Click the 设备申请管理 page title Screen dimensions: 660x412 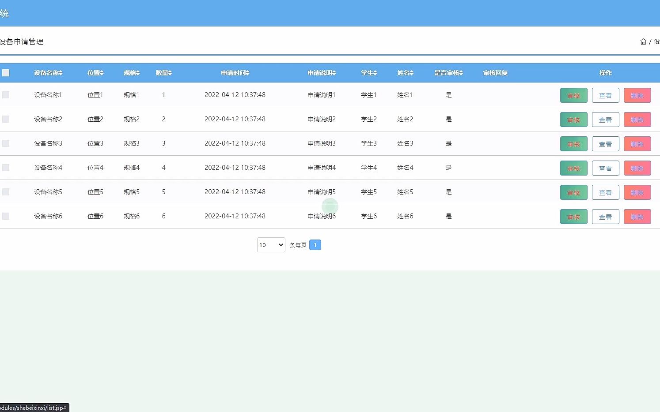point(22,41)
